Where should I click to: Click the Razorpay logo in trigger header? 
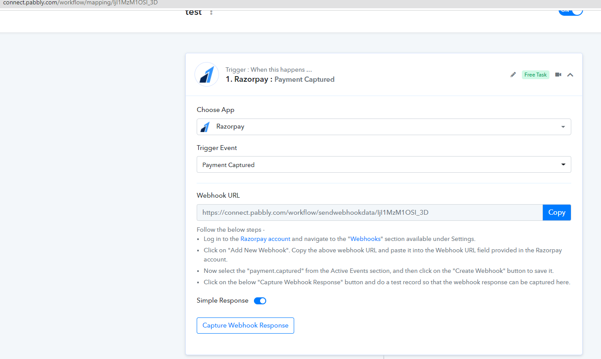point(207,74)
